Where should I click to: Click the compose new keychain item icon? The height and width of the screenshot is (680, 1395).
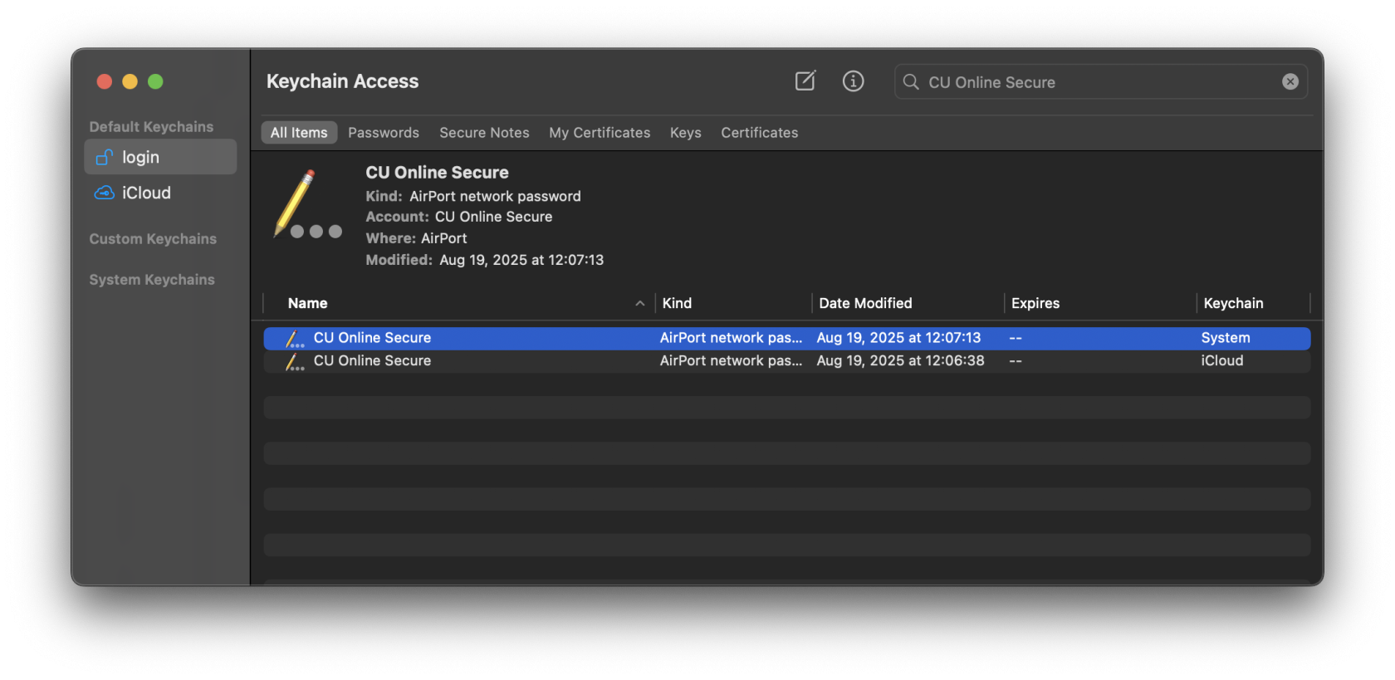point(805,81)
